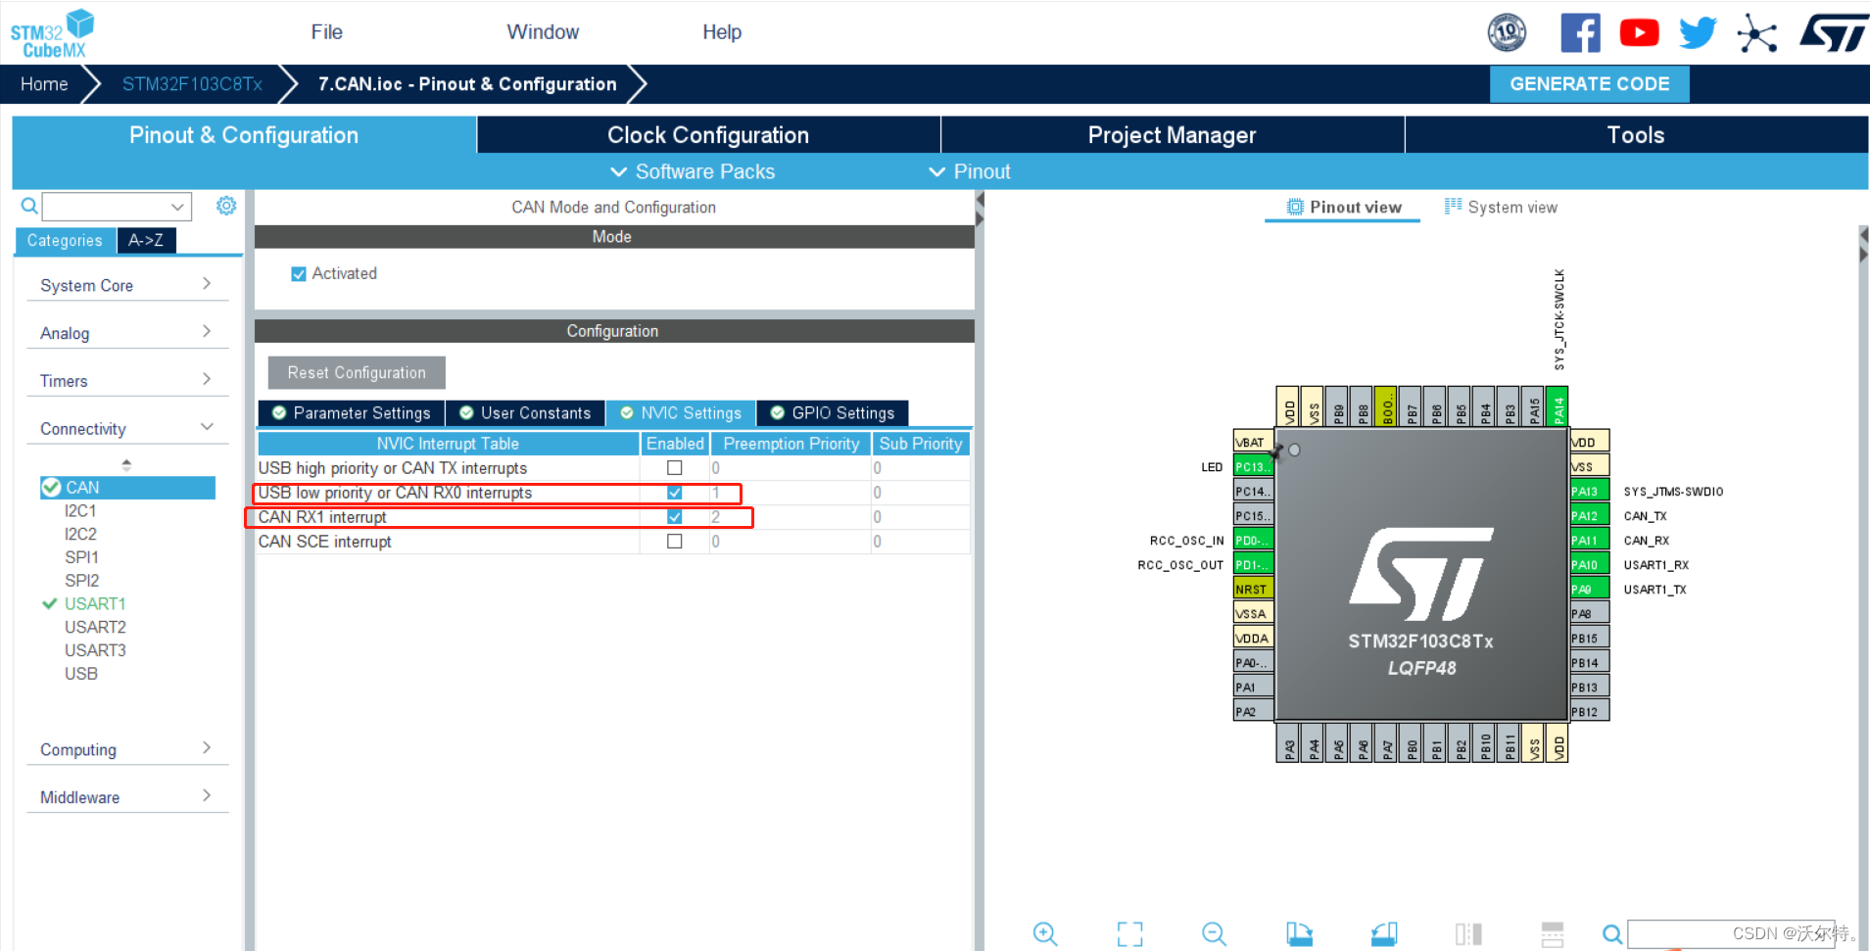Expand the Middleware category
This screenshot has width=1870, height=951.
click(x=126, y=797)
